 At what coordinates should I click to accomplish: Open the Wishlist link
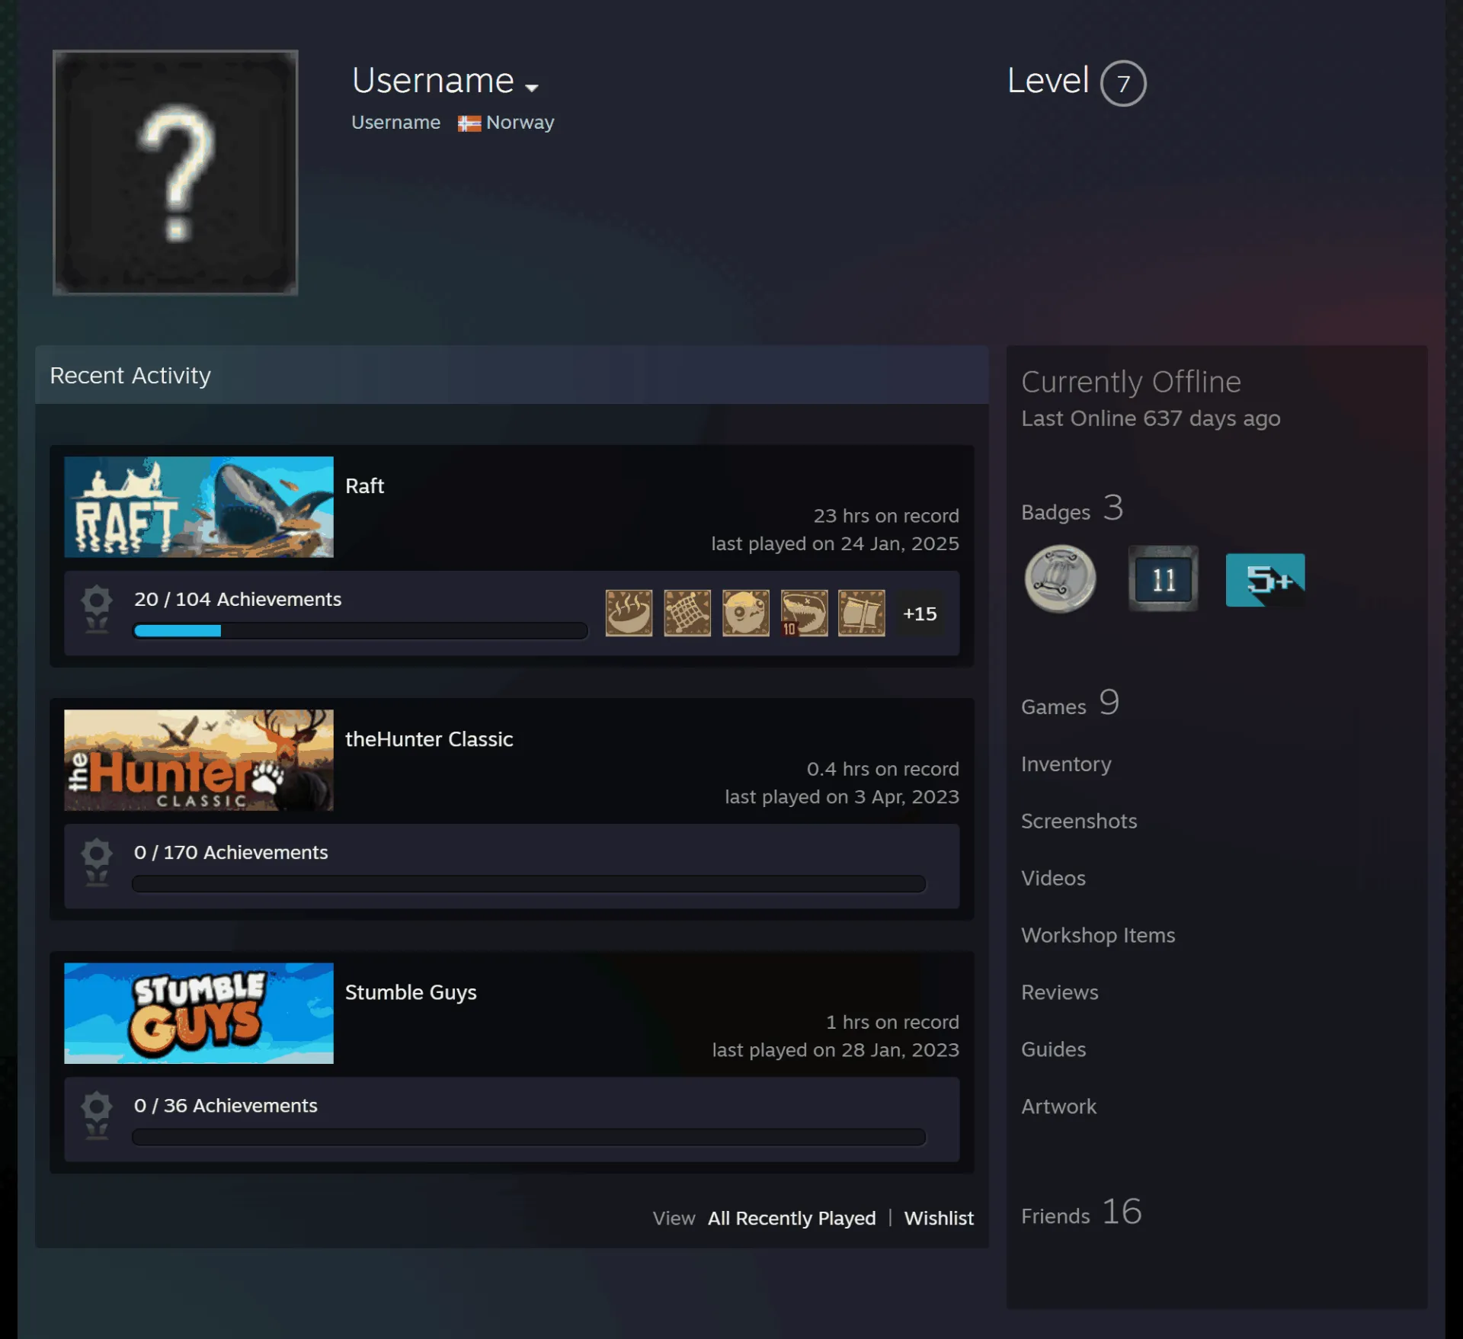point(939,1219)
